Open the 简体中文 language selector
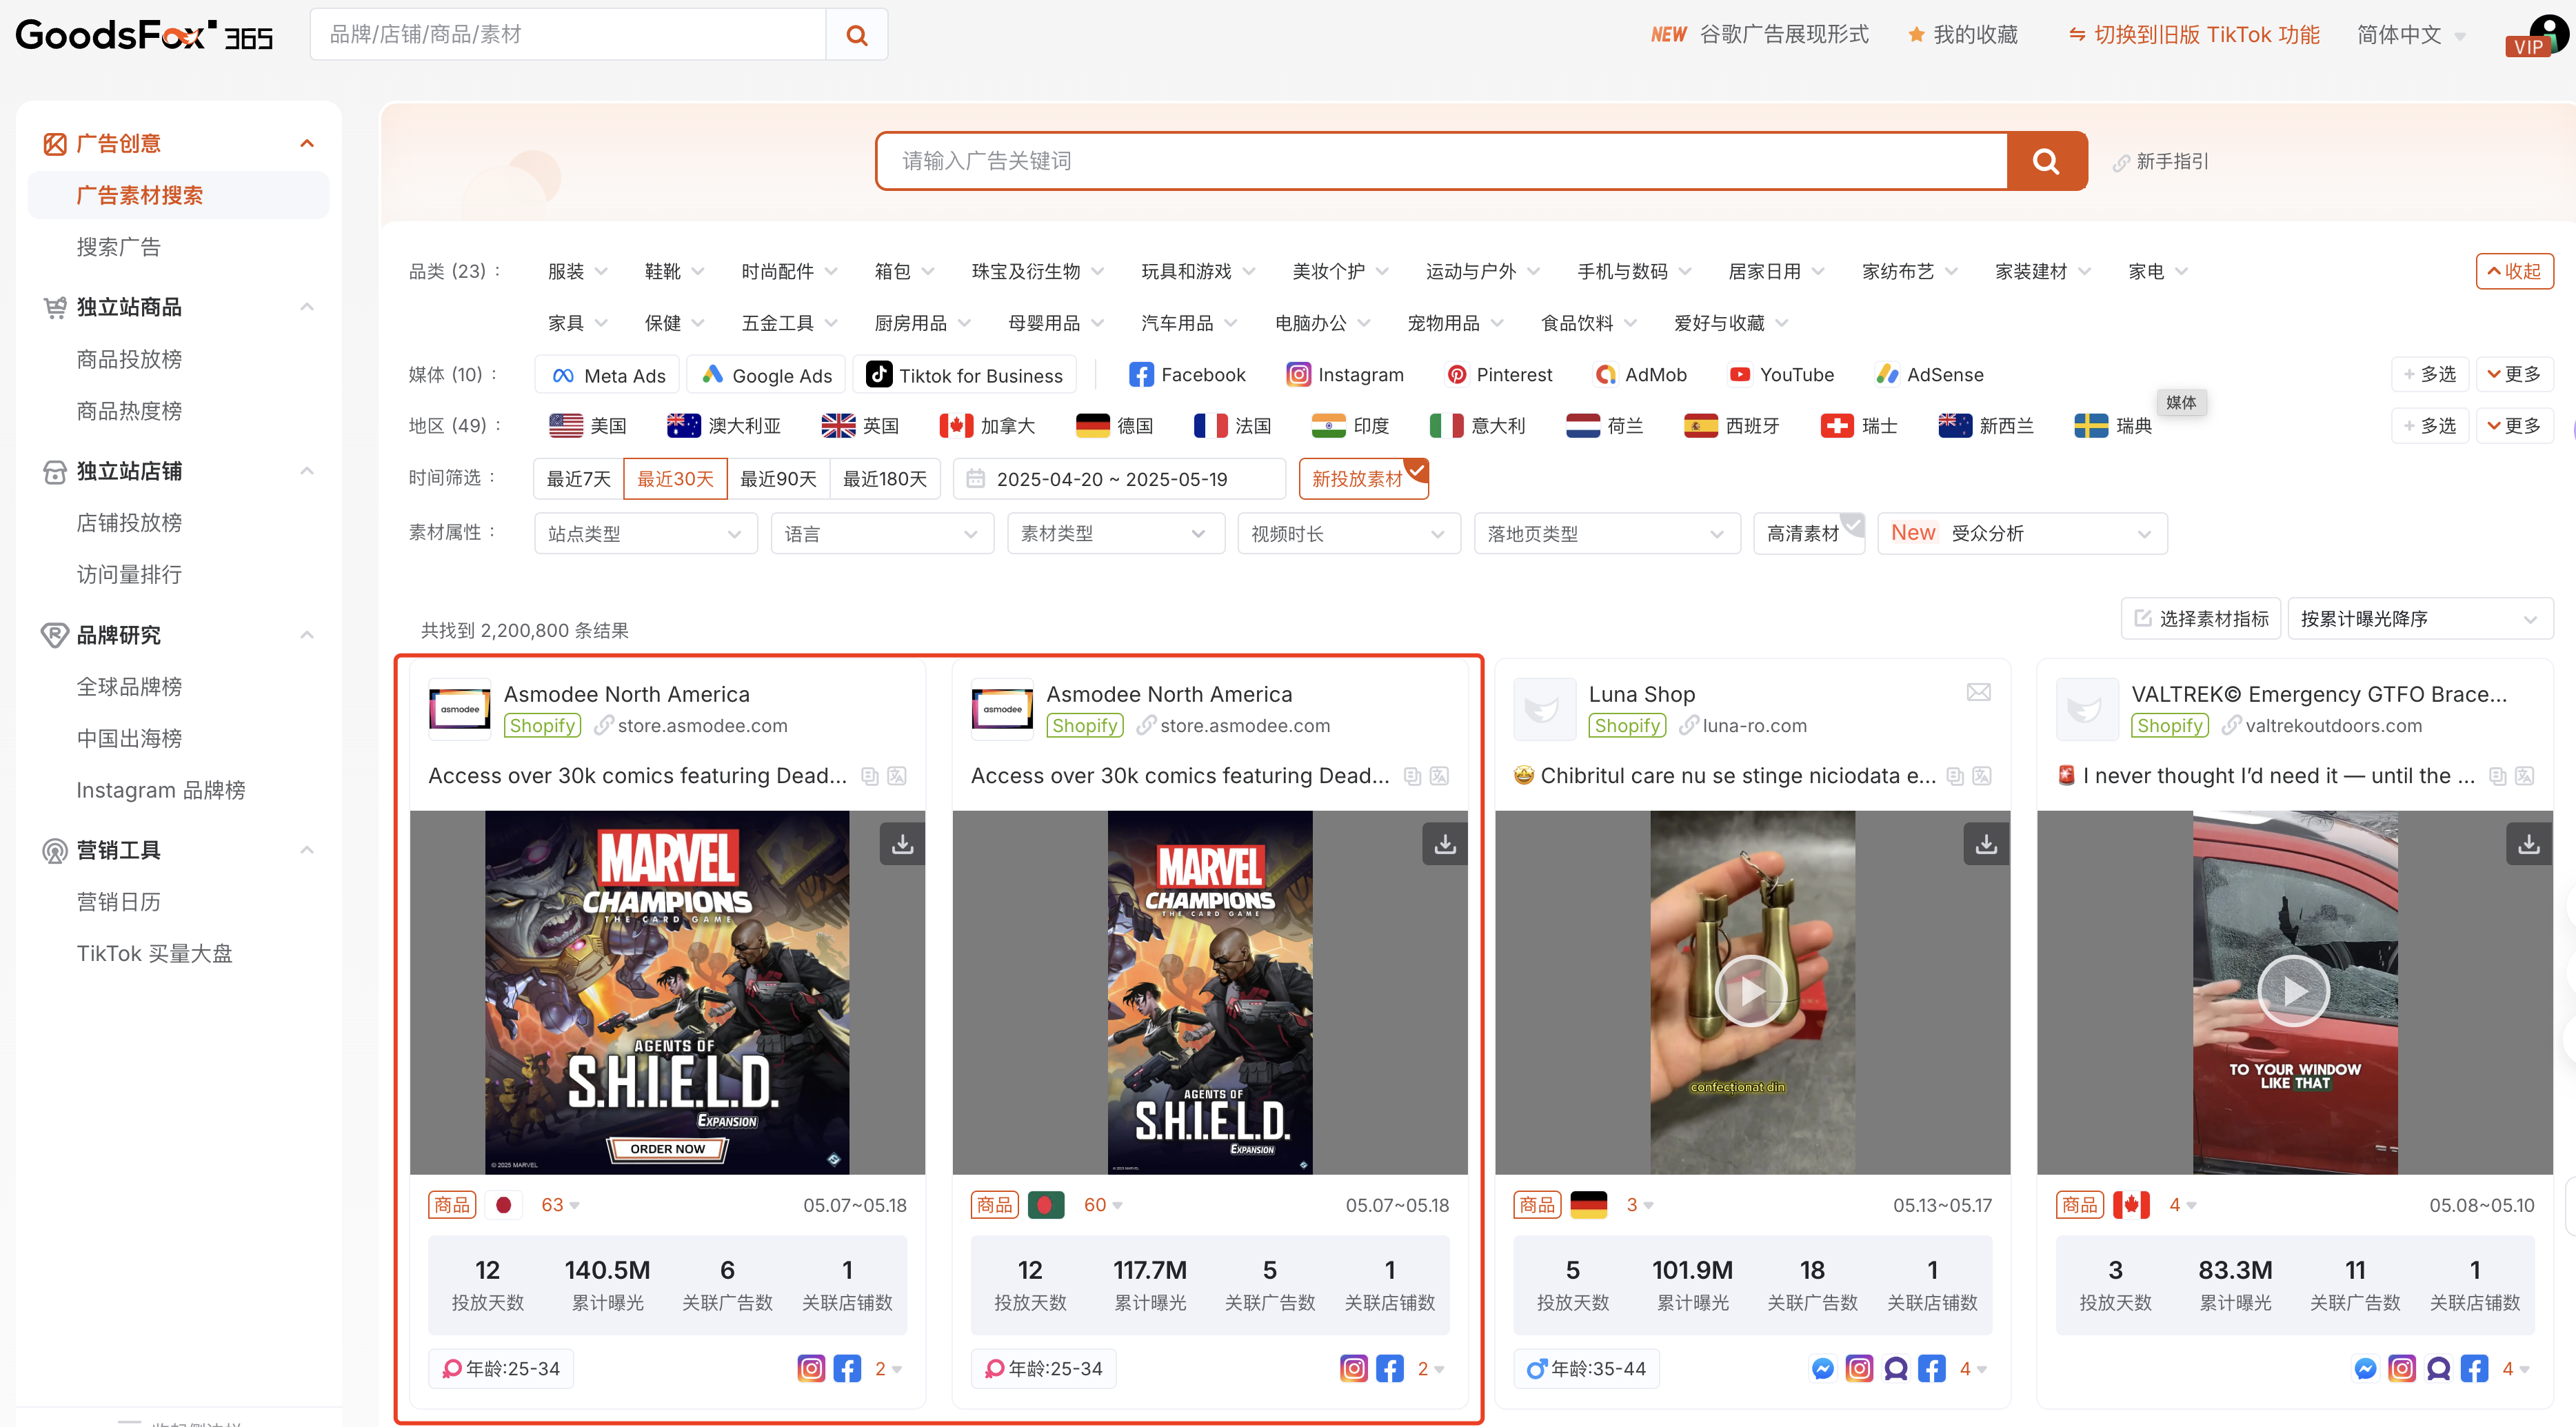Screen dimensions: 2576x1427 click(x=2411, y=35)
